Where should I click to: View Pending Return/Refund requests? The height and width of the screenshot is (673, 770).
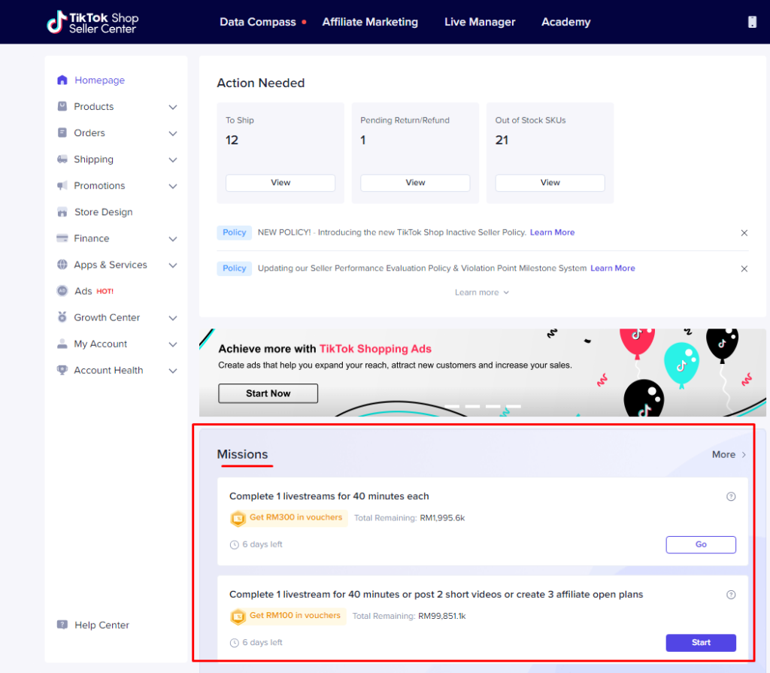(x=415, y=183)
